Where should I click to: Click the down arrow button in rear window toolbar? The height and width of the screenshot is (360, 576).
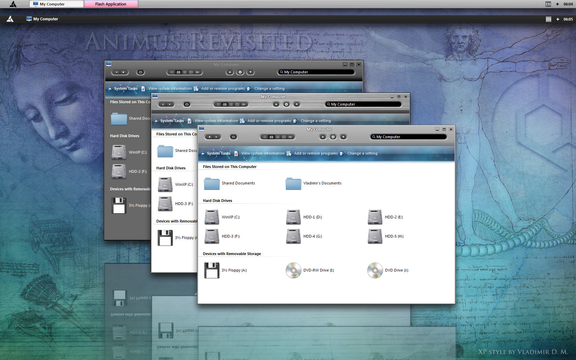point(251,72)
